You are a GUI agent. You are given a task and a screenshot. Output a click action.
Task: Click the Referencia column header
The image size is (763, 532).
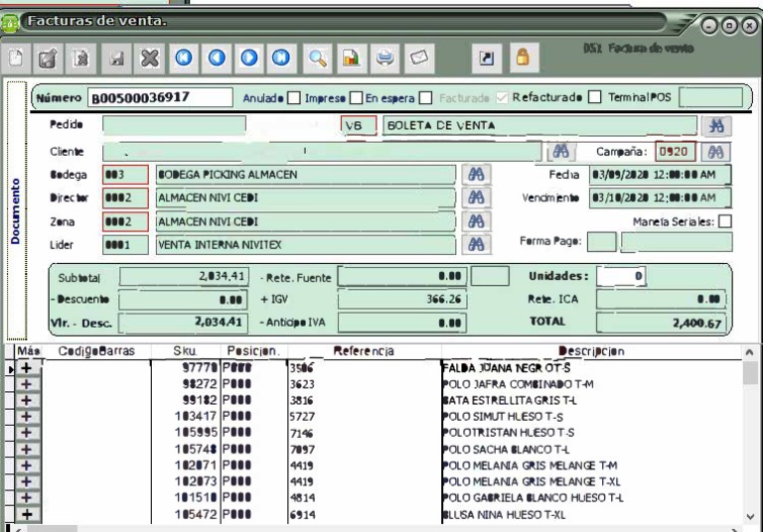pos(364,351)
